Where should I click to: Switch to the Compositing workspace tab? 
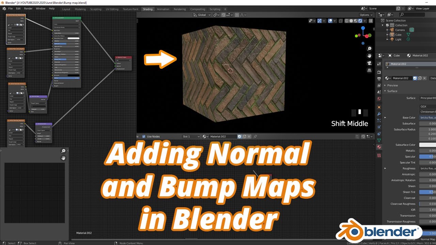click(x=198, y=9)
